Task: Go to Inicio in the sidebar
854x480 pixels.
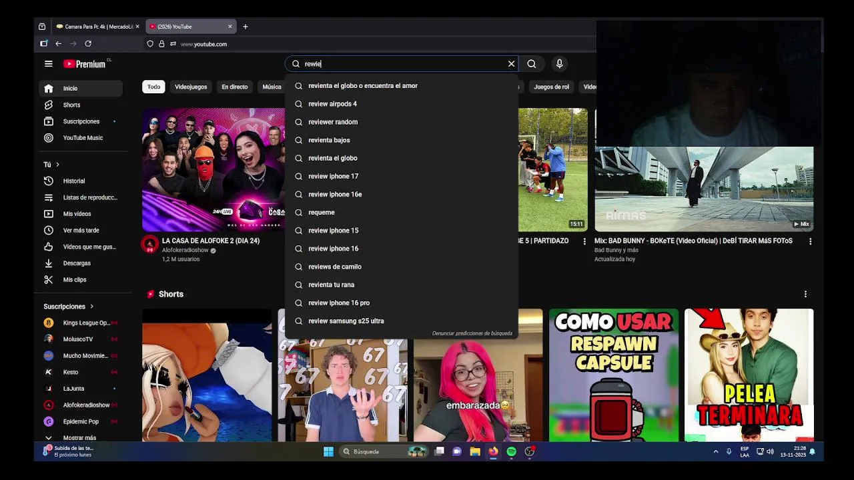Action: [82, 88]
